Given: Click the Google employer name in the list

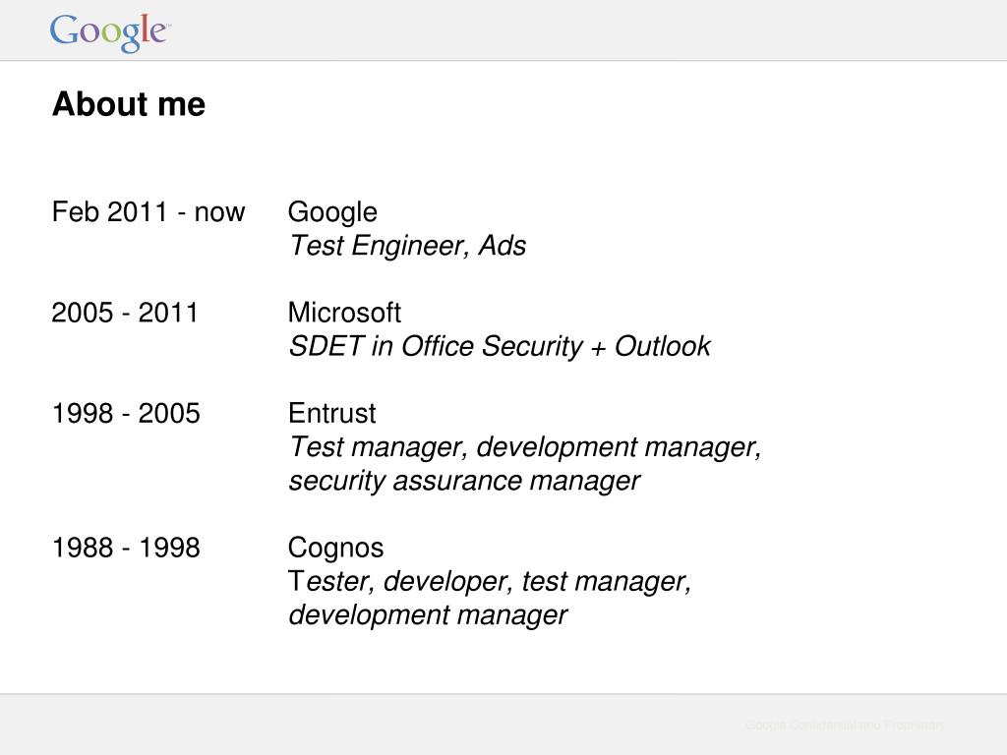Looking at the screenshot, I should coord(332,212).
